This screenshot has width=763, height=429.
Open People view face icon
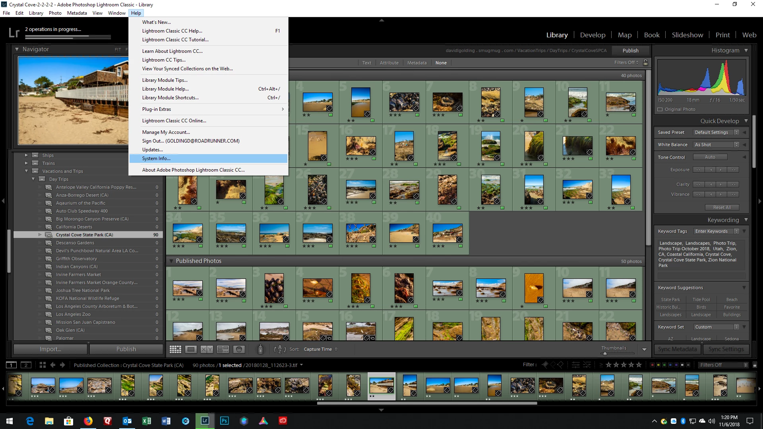[x=239, y=349]
